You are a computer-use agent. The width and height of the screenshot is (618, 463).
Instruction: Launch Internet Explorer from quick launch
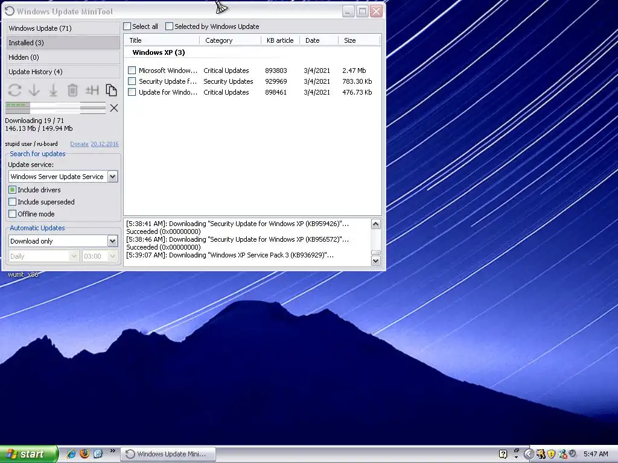point(71,453)
